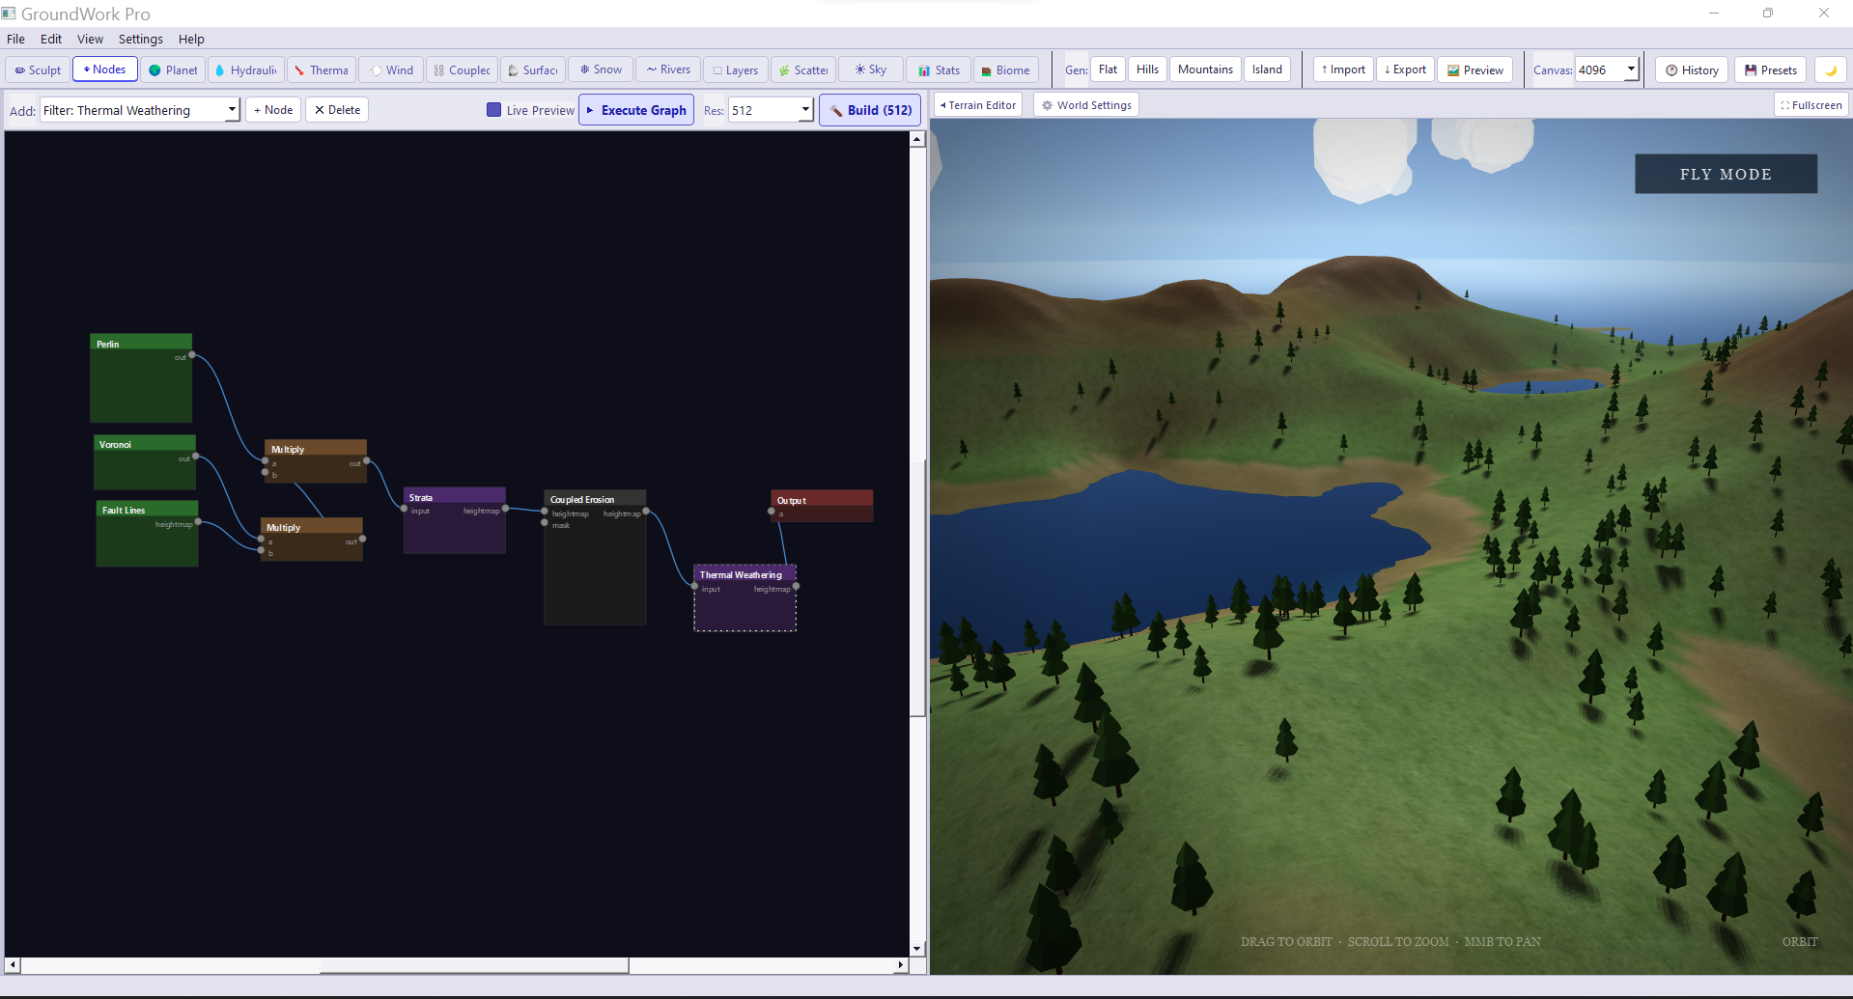Select the upper Multiply node
Image resolution: width=1853 pixels, height=999 pixels.
pyautogui.click(x=316, y=461)
